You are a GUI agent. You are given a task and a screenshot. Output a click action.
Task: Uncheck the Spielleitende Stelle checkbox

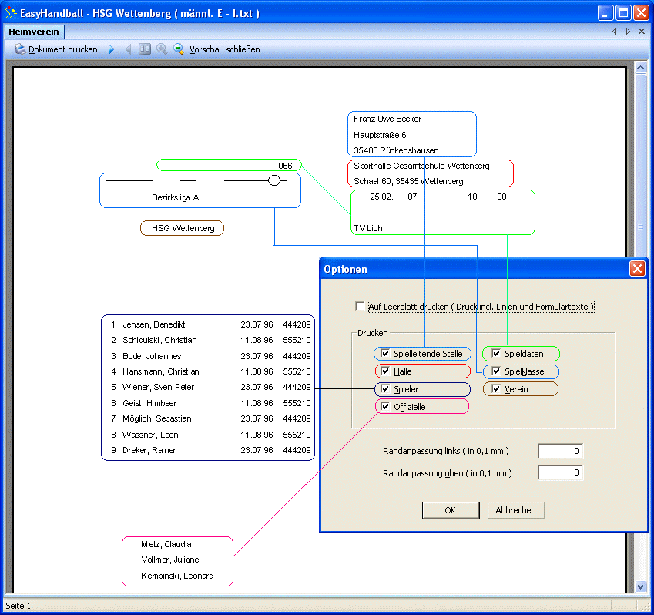(385, 354)
